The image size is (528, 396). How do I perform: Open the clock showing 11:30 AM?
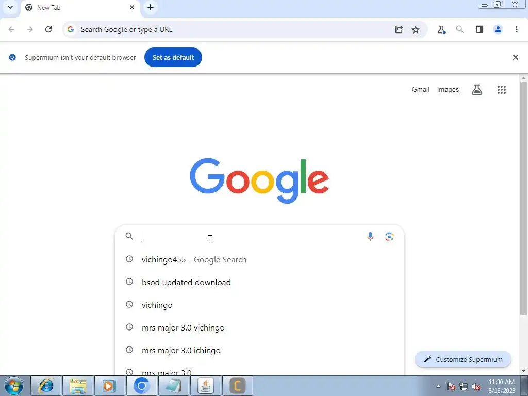[502, 386]
